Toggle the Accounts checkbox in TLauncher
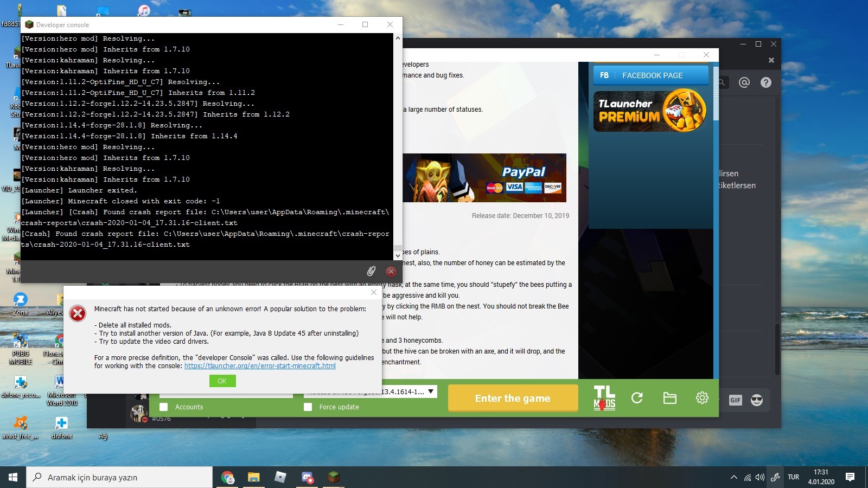This screenshot has width=868, height=488. click(x=163, y=407)
